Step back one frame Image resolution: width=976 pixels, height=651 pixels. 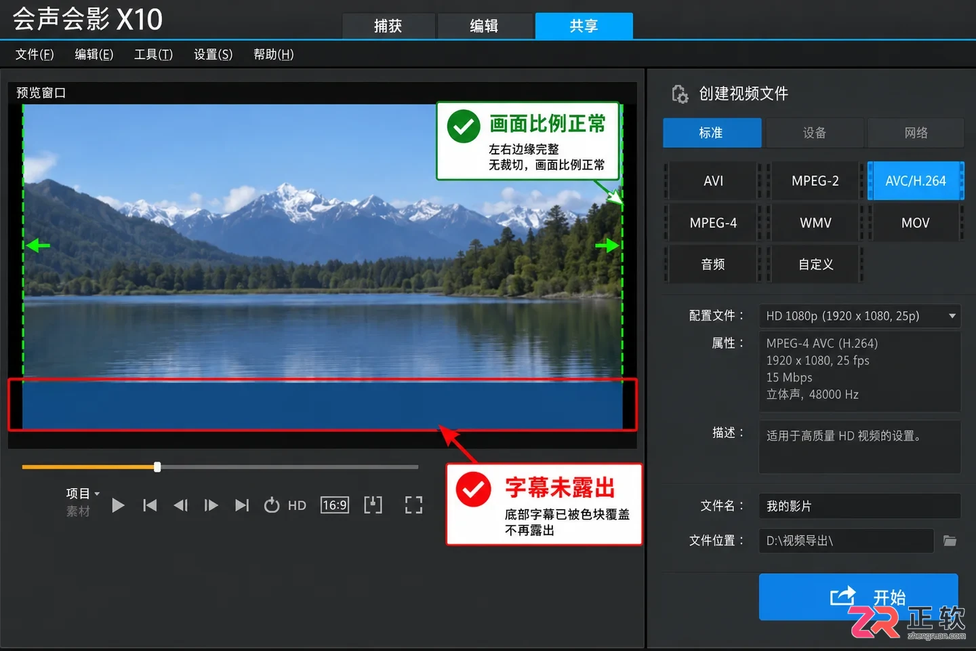(x=180, y=505)
